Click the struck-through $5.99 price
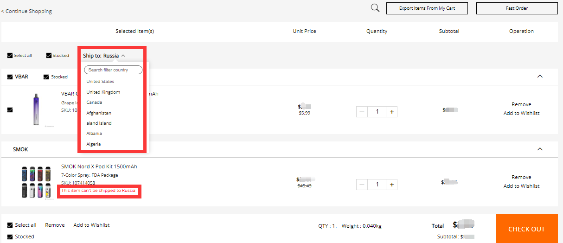 click(304, 113)
